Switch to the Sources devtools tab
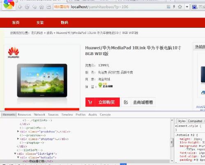Image resolution: width=205 pixels, height=165 pixels. point(53,115)
